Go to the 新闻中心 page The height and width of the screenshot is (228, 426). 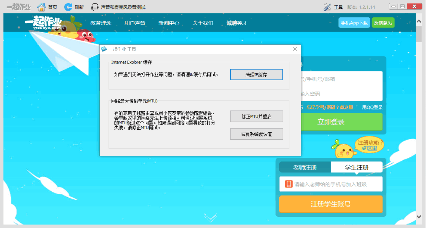[169, 23]
